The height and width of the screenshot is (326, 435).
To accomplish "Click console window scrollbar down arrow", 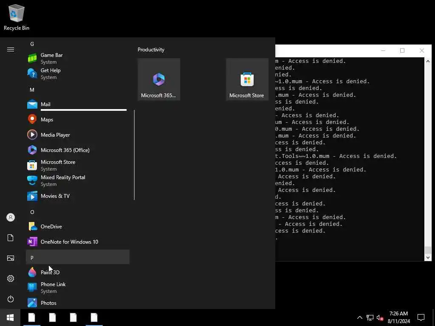I will [428, 258].
